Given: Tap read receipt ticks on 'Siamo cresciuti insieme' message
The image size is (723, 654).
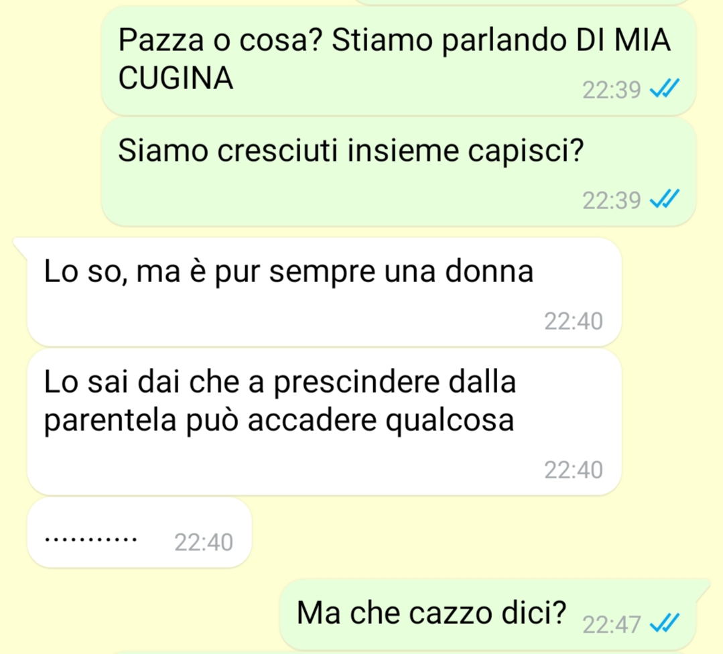Looking at the screenshot, I should click(x=665, y=199).
